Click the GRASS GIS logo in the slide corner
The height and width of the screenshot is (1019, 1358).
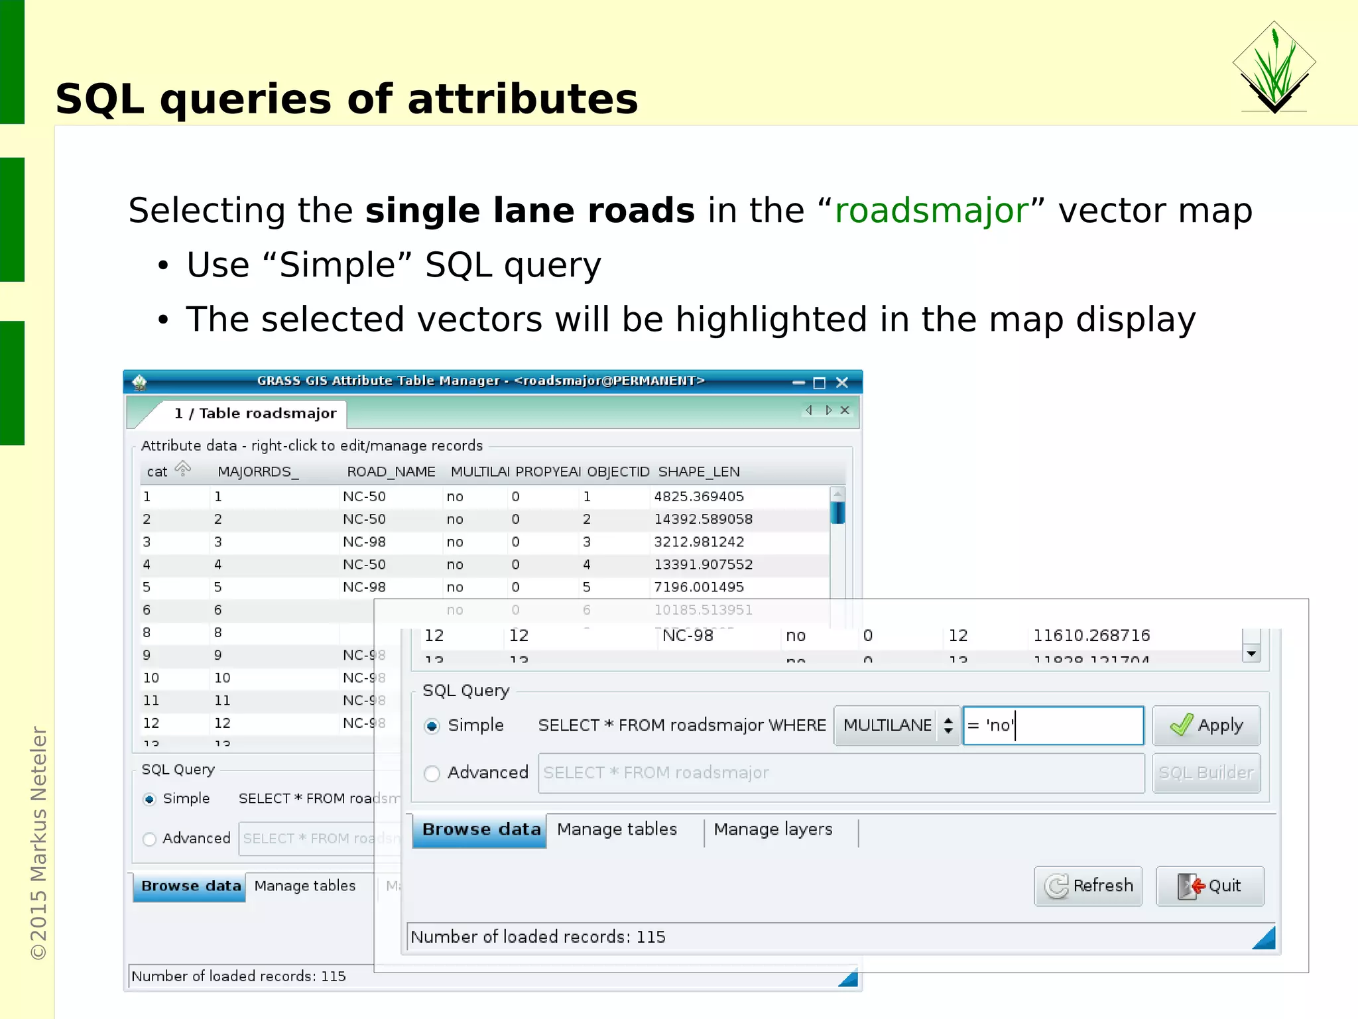coord(1274,67)
